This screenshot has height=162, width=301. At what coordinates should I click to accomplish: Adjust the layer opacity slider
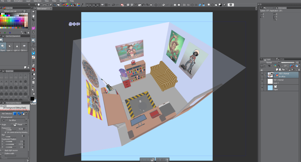[288, 63]
